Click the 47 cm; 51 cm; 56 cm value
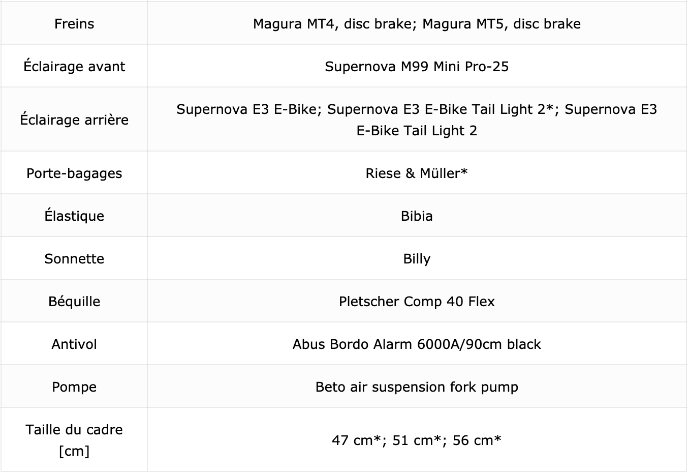 [x=417, y=440]
